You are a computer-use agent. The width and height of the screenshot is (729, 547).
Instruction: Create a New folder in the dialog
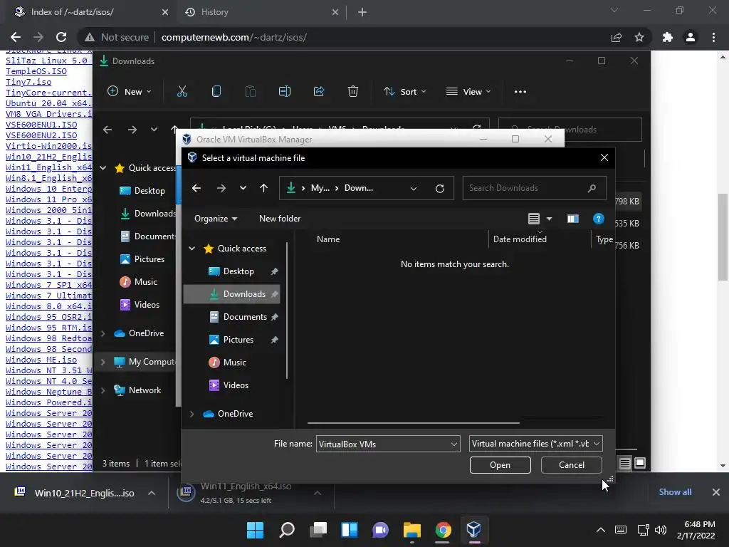280,219
